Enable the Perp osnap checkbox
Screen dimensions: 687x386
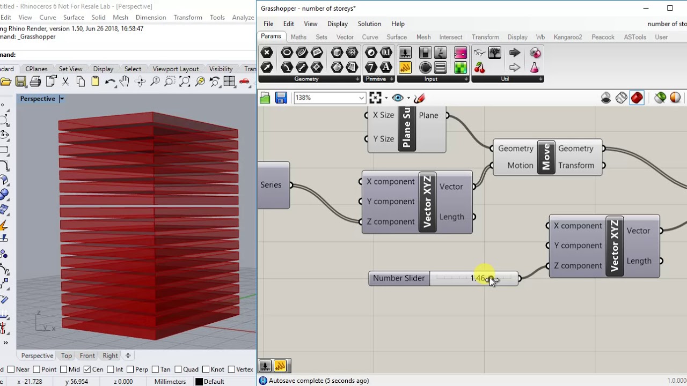coord(130,369)
